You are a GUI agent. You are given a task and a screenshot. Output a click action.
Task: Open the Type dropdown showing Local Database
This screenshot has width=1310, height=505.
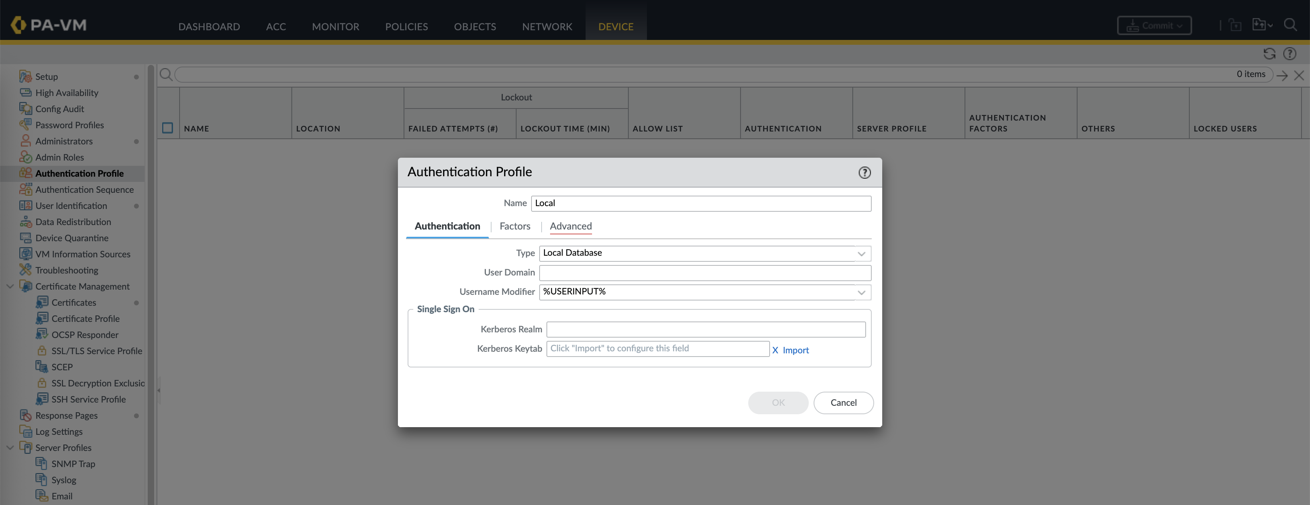coord(861,254)
